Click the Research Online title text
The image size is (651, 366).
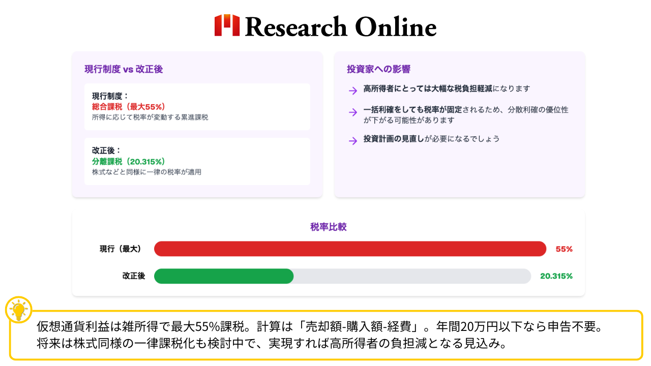[x=341, y=26]
